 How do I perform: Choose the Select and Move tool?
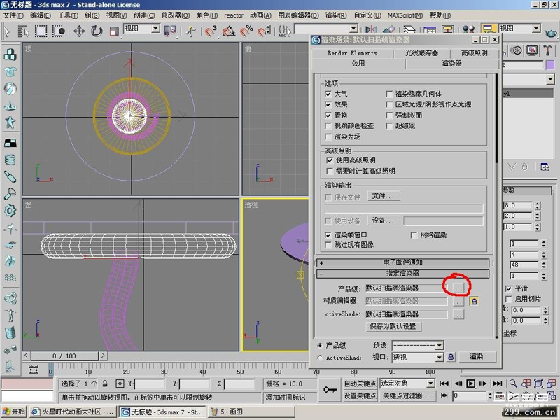[79, 31]
